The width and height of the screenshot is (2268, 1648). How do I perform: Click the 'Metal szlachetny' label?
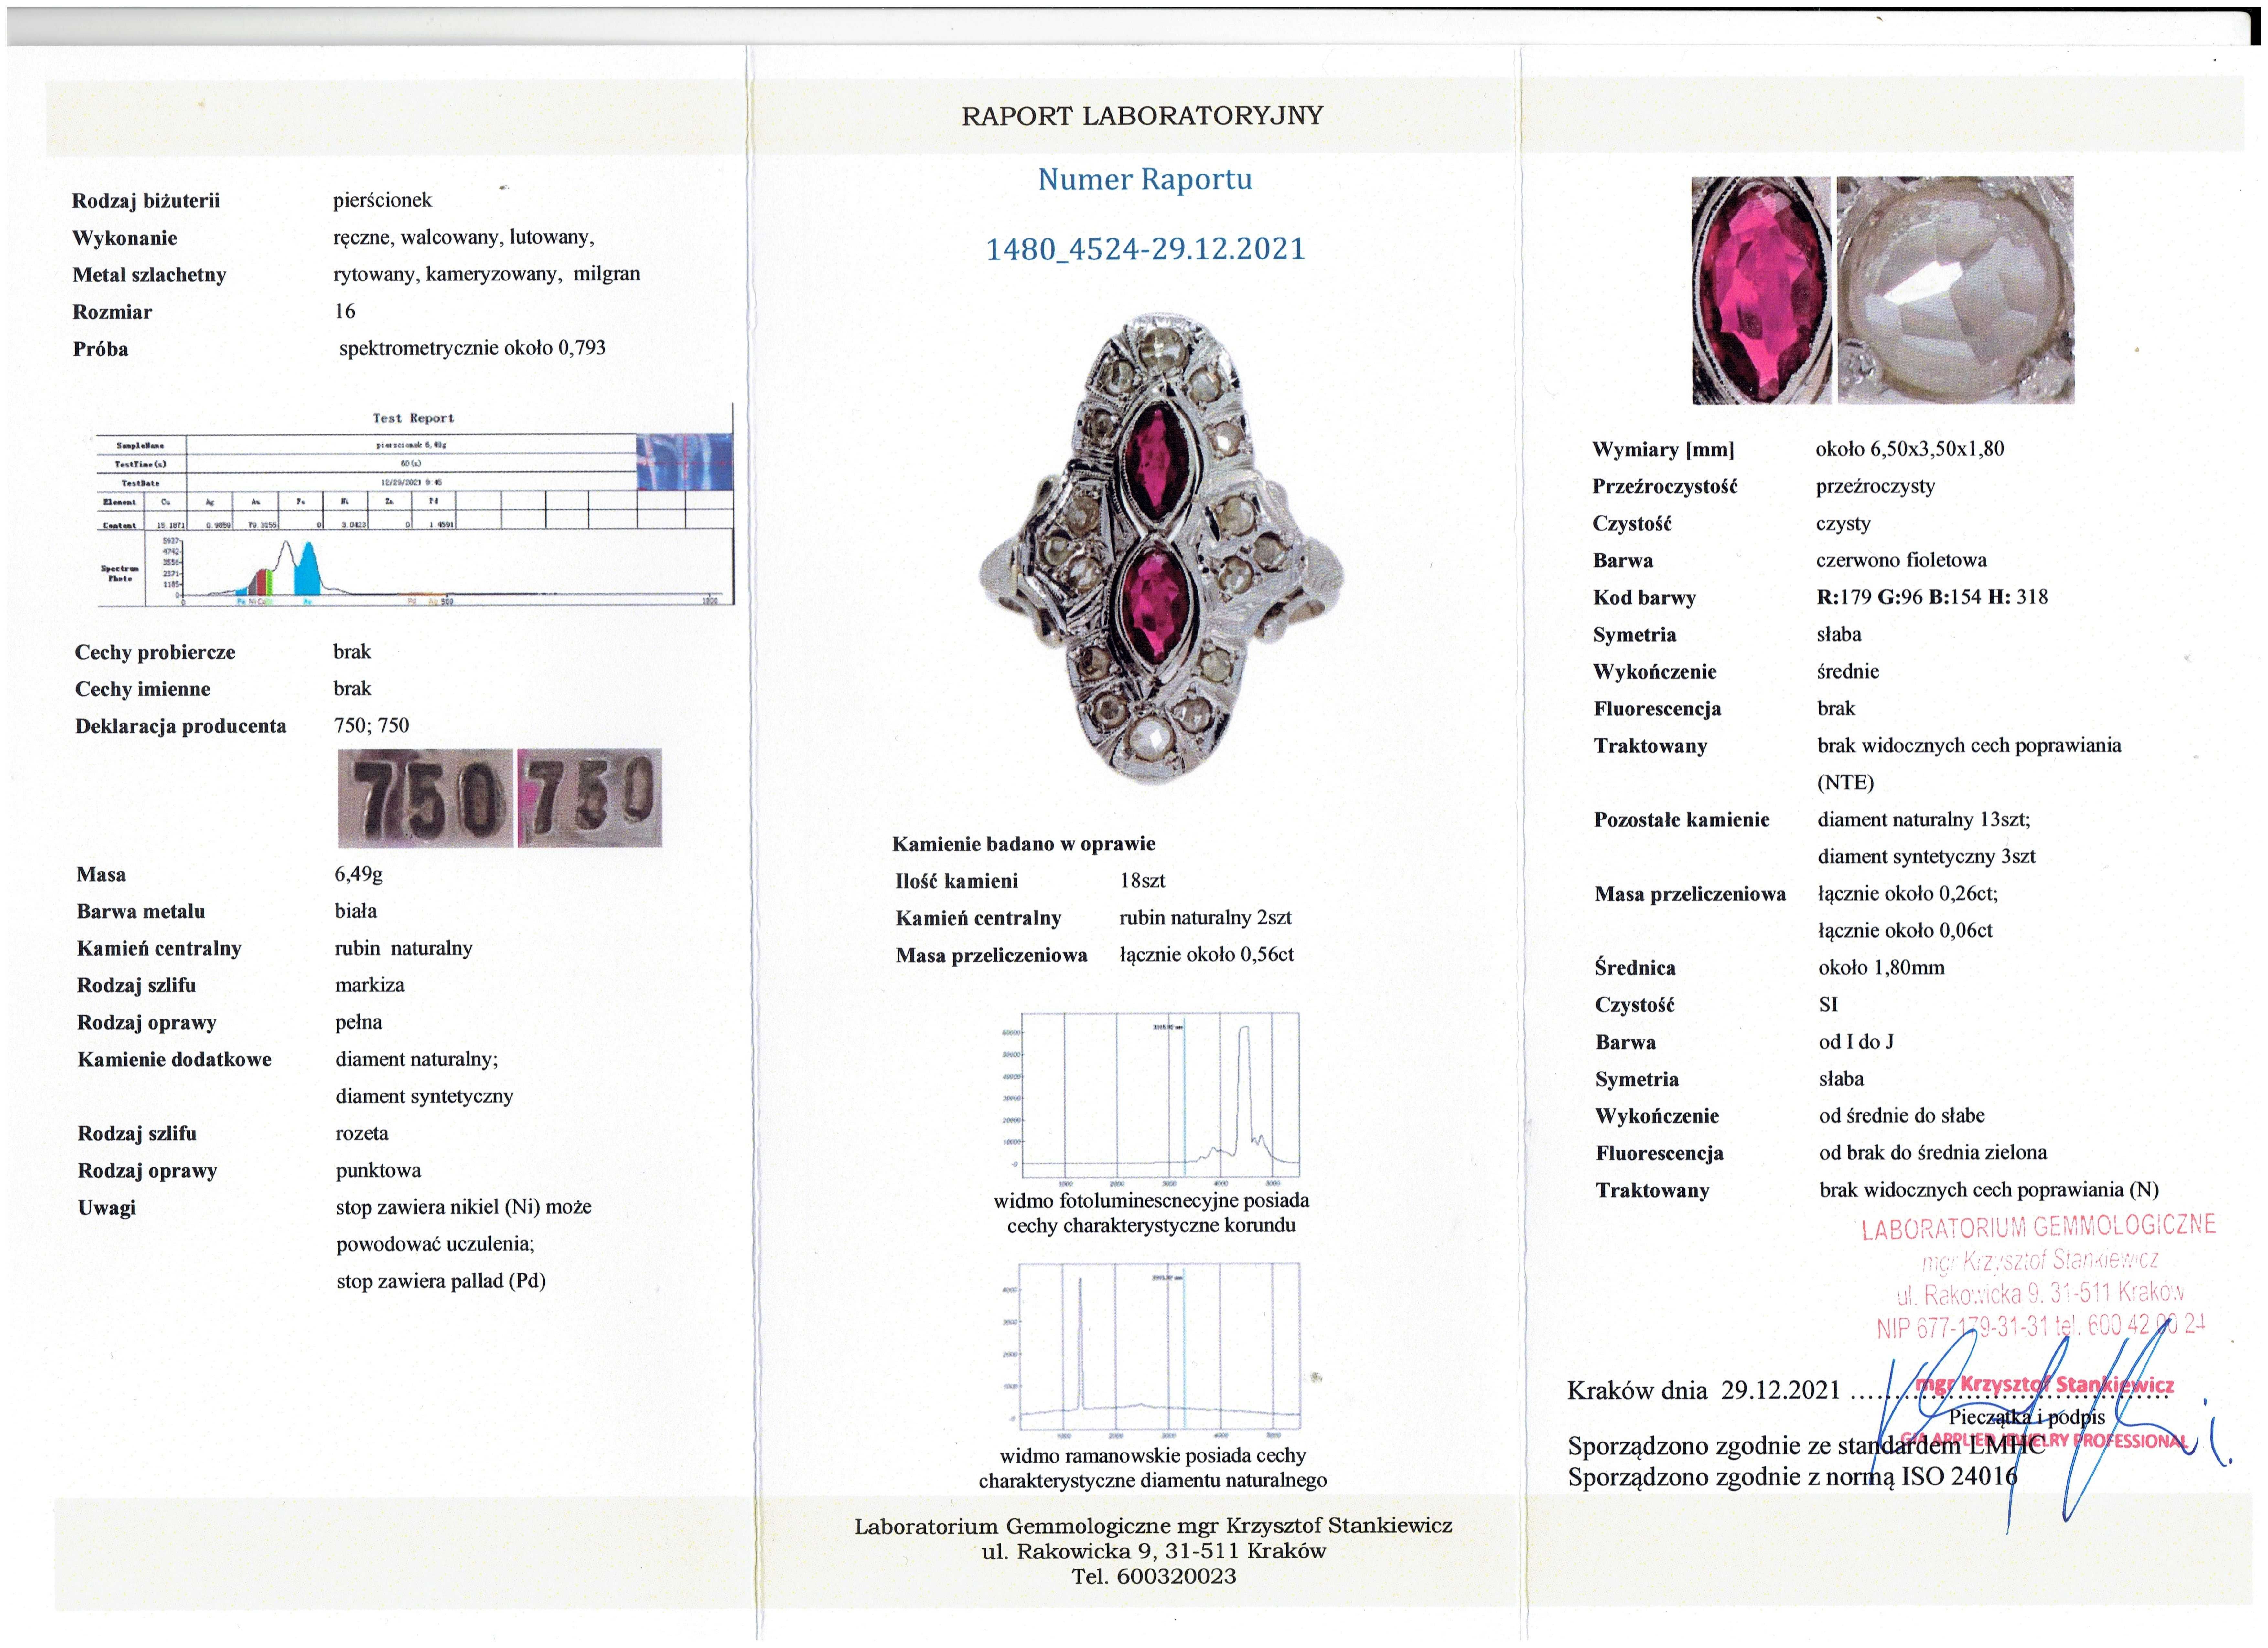tap(149, 275)
